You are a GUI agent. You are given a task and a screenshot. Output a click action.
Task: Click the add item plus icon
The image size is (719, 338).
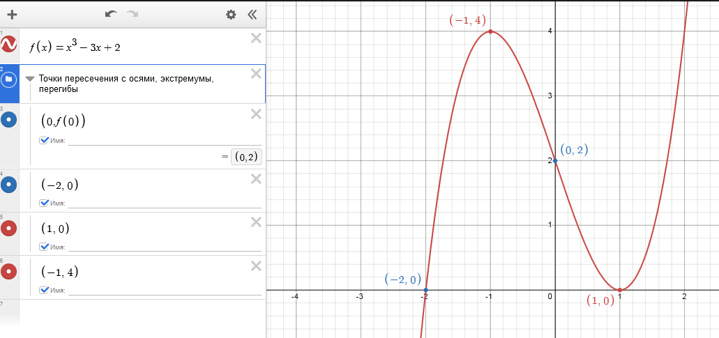click(x=11, y=14)
